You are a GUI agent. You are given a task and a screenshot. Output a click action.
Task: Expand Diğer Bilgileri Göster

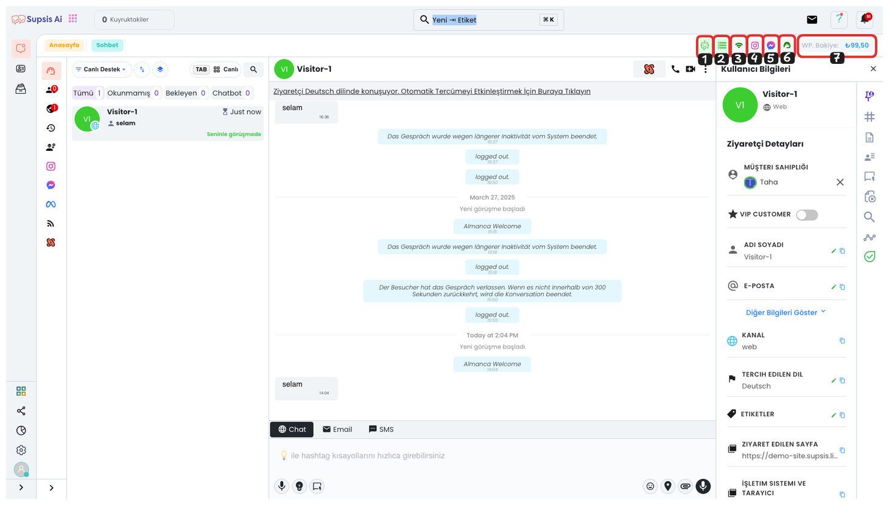click(786, 312)
